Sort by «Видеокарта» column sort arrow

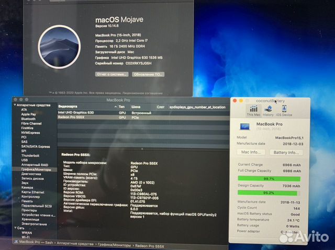point(115,106)
